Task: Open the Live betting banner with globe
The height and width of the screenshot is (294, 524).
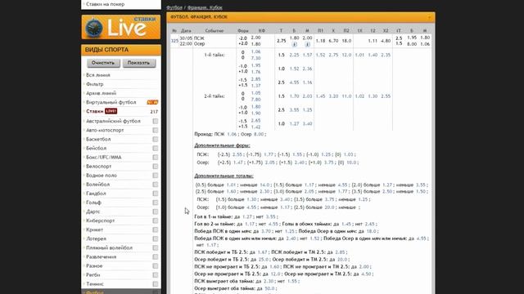Action: point(121,27)
